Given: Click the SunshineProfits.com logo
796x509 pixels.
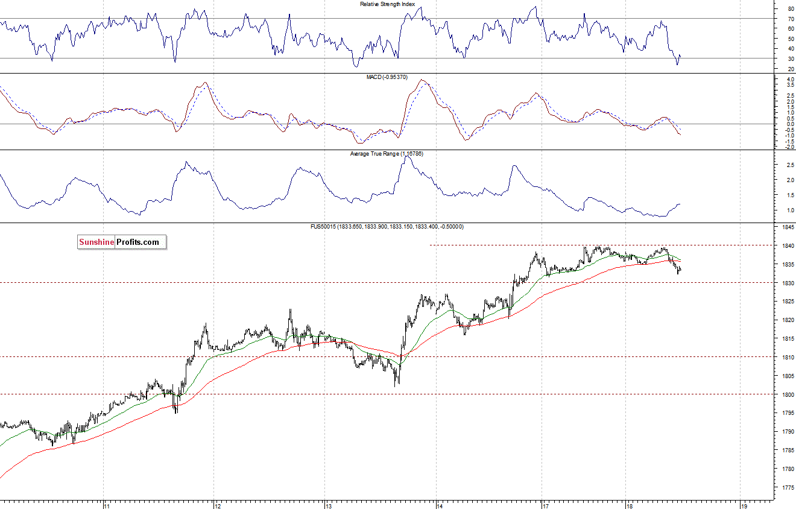Looking at the screenshot, I should click(x=122, y=242).
